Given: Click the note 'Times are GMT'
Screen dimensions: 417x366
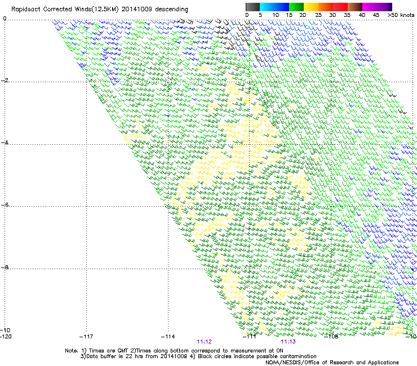Looking at the screenshot, I should coord(109,351).
